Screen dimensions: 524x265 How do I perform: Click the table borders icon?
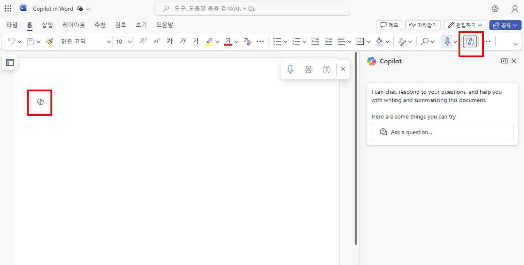point(360,42)
